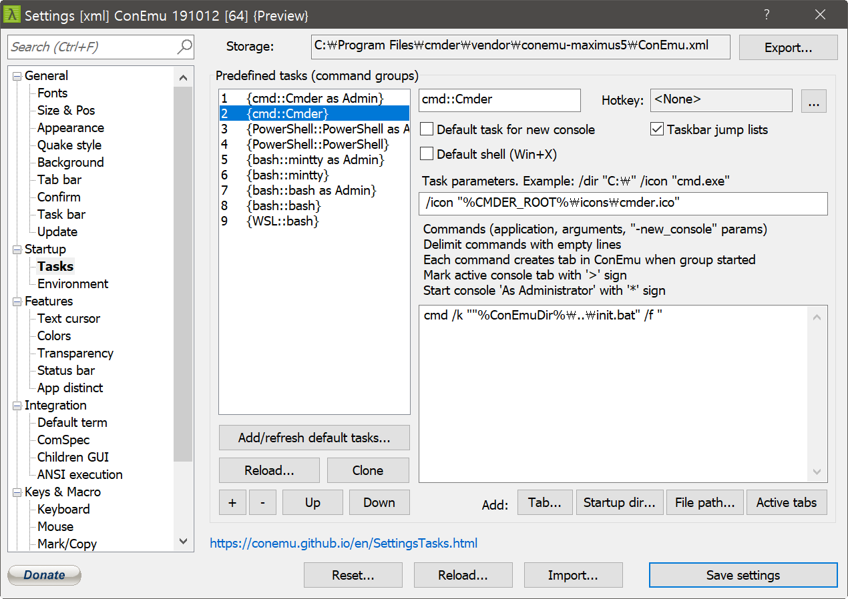The width and height of the screenshot is (848, 599).
Task: Click task name field cmd::Cmder
Action: (499, 100)
